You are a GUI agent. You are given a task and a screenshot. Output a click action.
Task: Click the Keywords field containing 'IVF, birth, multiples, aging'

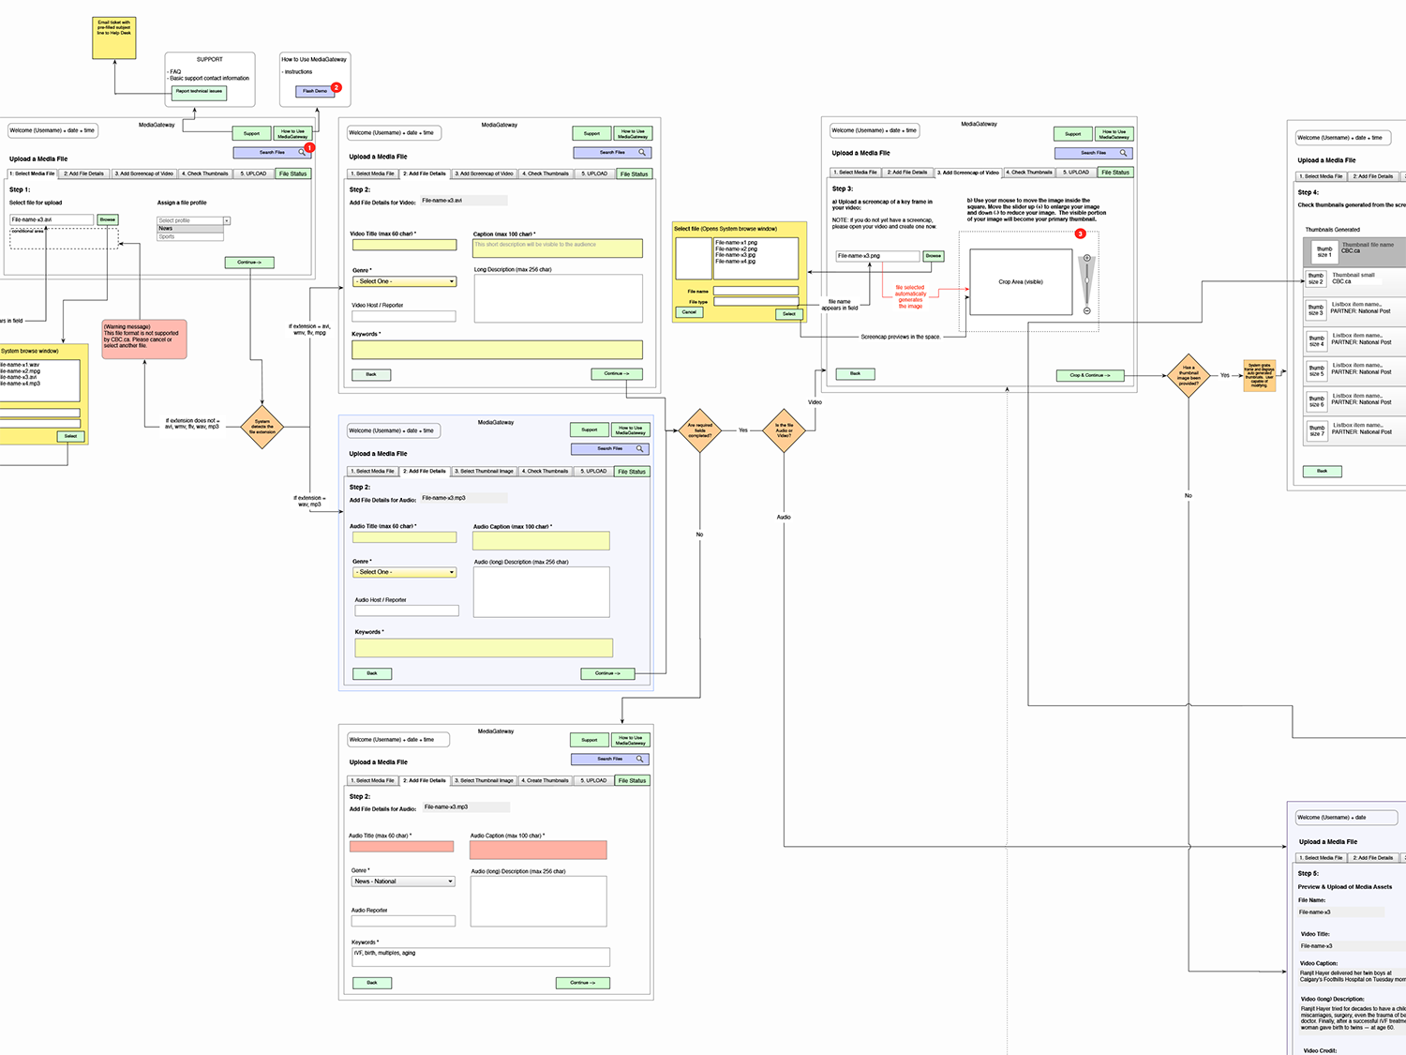(x=480, y=957)
